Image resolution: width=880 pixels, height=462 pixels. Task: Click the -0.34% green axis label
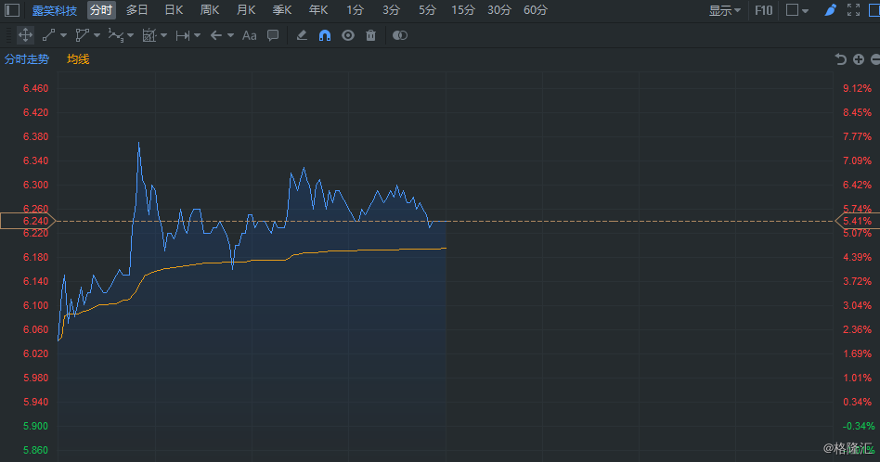(858, 426)
